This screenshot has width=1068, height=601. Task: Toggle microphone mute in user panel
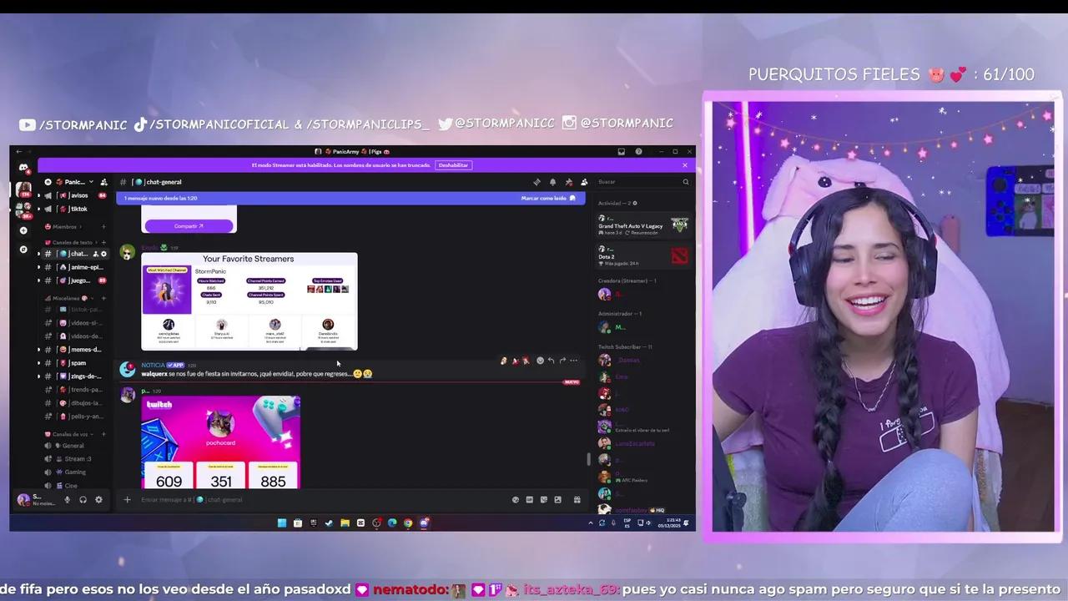click(x=68, y=500)
